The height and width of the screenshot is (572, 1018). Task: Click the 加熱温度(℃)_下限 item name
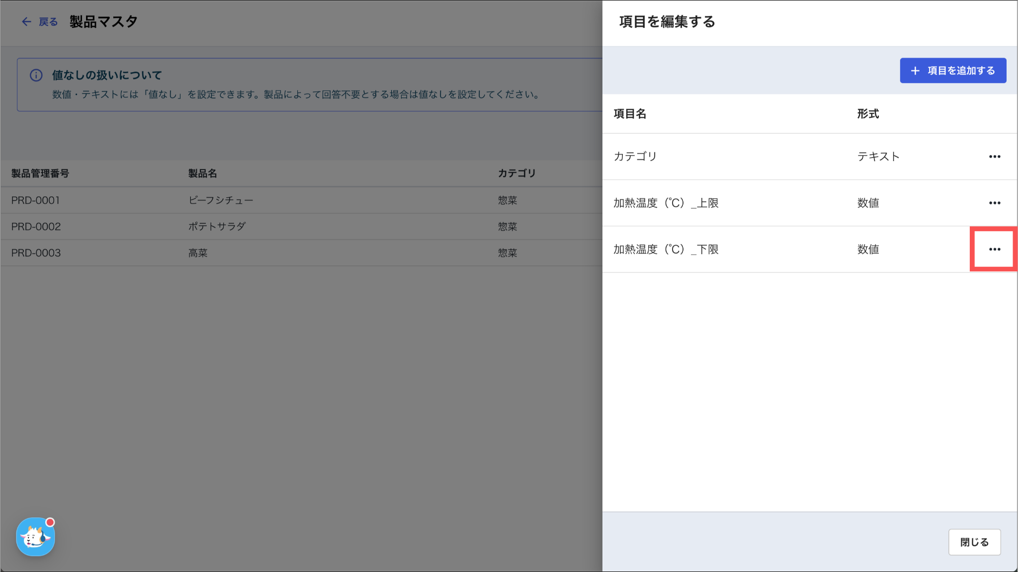point(666,249)
